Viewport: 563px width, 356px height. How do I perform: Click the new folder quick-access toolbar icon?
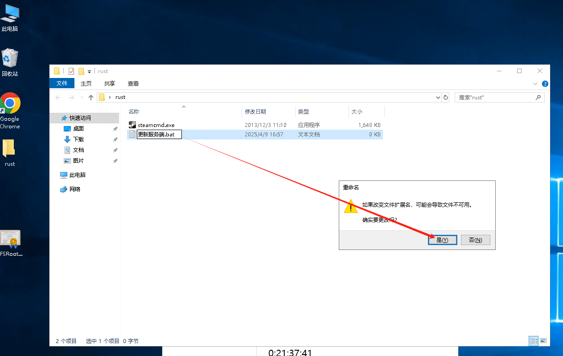[81, 71]
